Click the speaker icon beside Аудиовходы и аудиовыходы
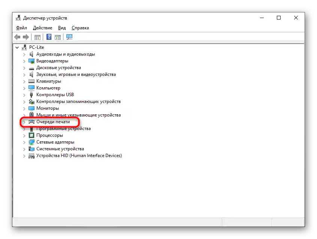Viewport: 317px width, 239px height. click(32, 54)
